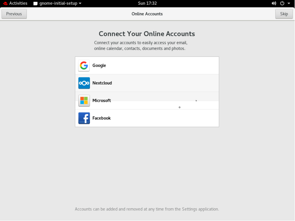Screen dimensions: 295x221
Task: Open the gnome-initial-setup application menu label
Action: pyautogui.click(x=58, y=3)
